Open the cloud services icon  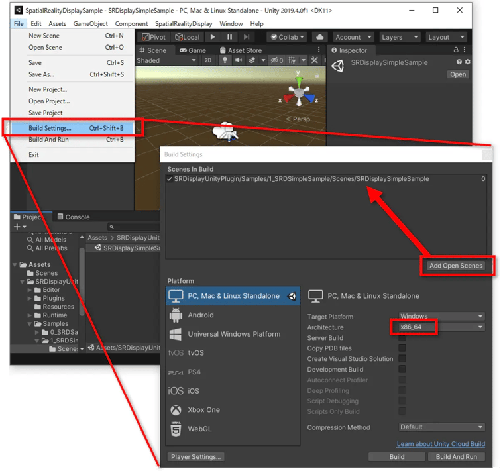tap(319, 37)
